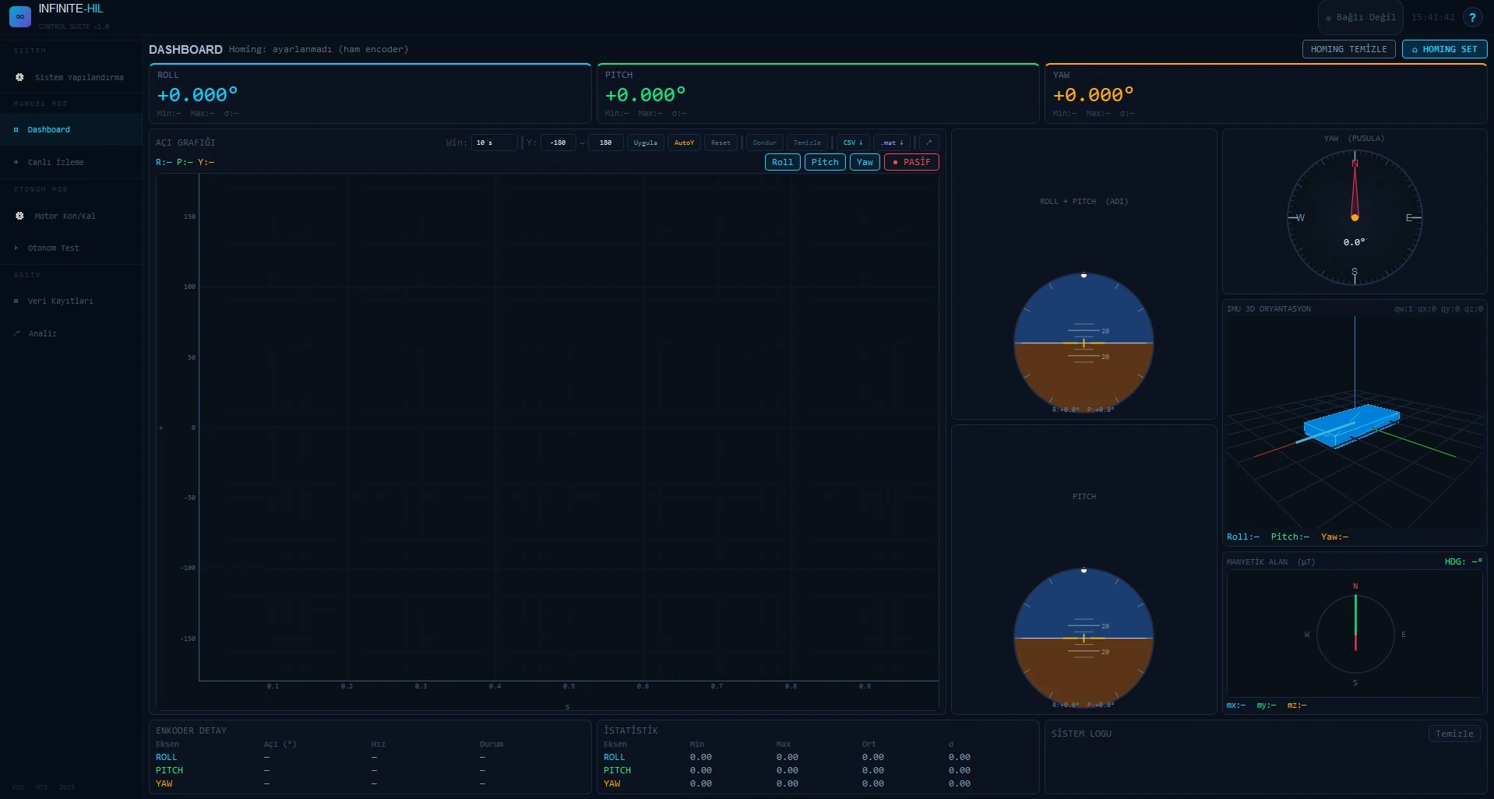Image resolution: width=1494 pixels, height=799 pixels.
Task: Click the Bağlı Değil connection status
Action: 1360,17
